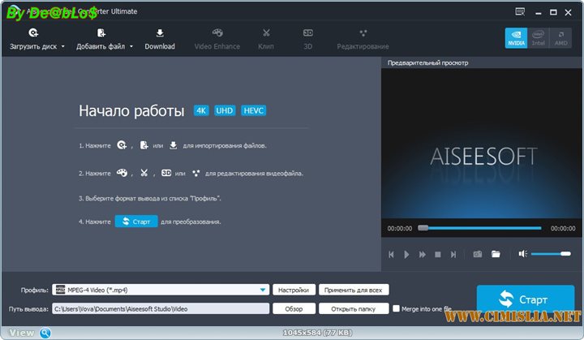Toggle NVIDIA hardware acceleration
Image resolution: width=584 pixels, height=340 pixels.
pyautogui.click(x=516, y=37)
